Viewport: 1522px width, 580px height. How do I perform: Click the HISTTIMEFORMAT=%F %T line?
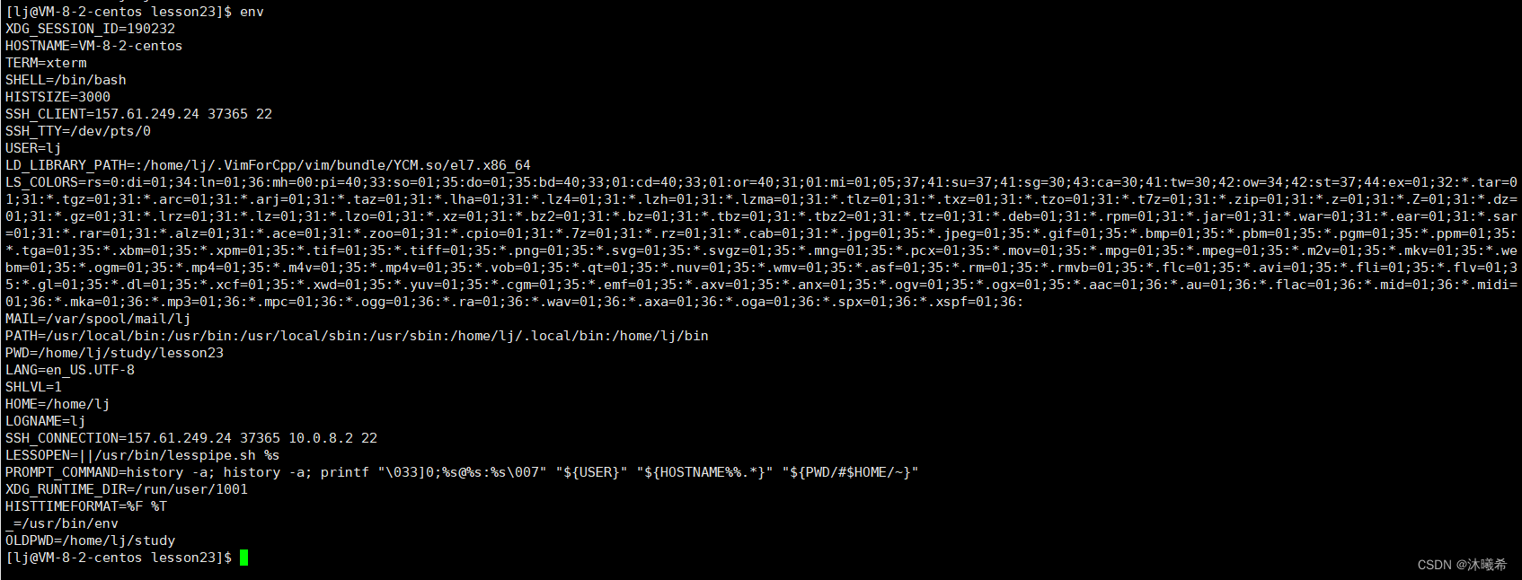(x=85, y=506)
